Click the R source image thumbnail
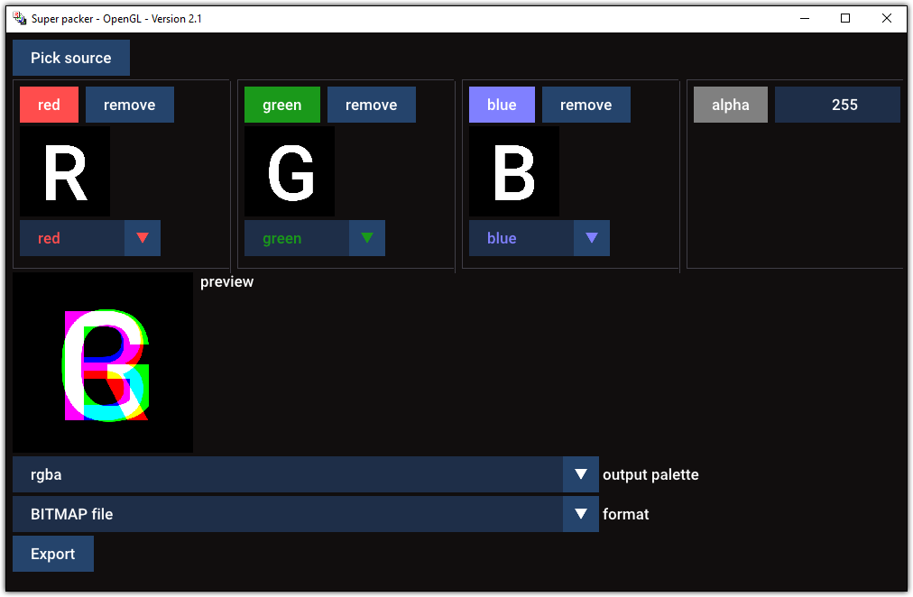The image size is (913, 597). coord(65,171)
